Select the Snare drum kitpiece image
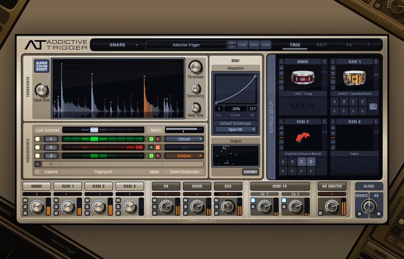404x259 pixels. (x=303, y=78)
